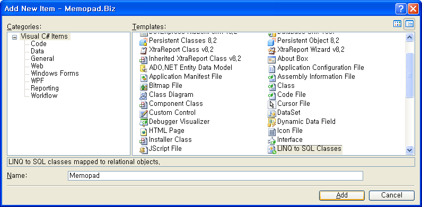Select the Installer Class icon
The width and height of the screenshot is (422, 207).
point(144,140)
